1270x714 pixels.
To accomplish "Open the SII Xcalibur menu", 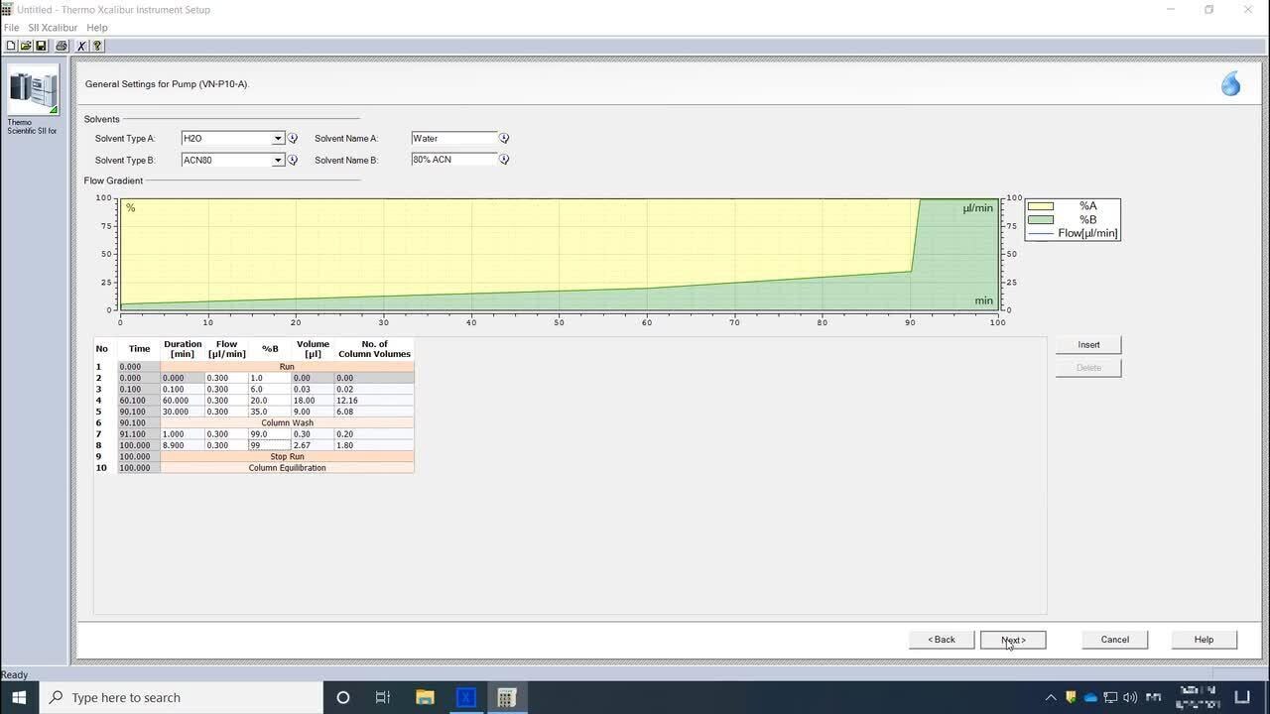I will coord(53,28).
